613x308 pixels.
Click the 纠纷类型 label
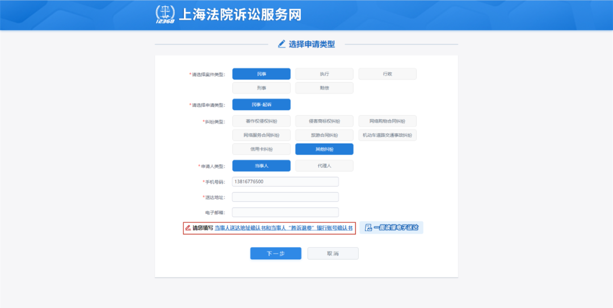coord(214,121)
